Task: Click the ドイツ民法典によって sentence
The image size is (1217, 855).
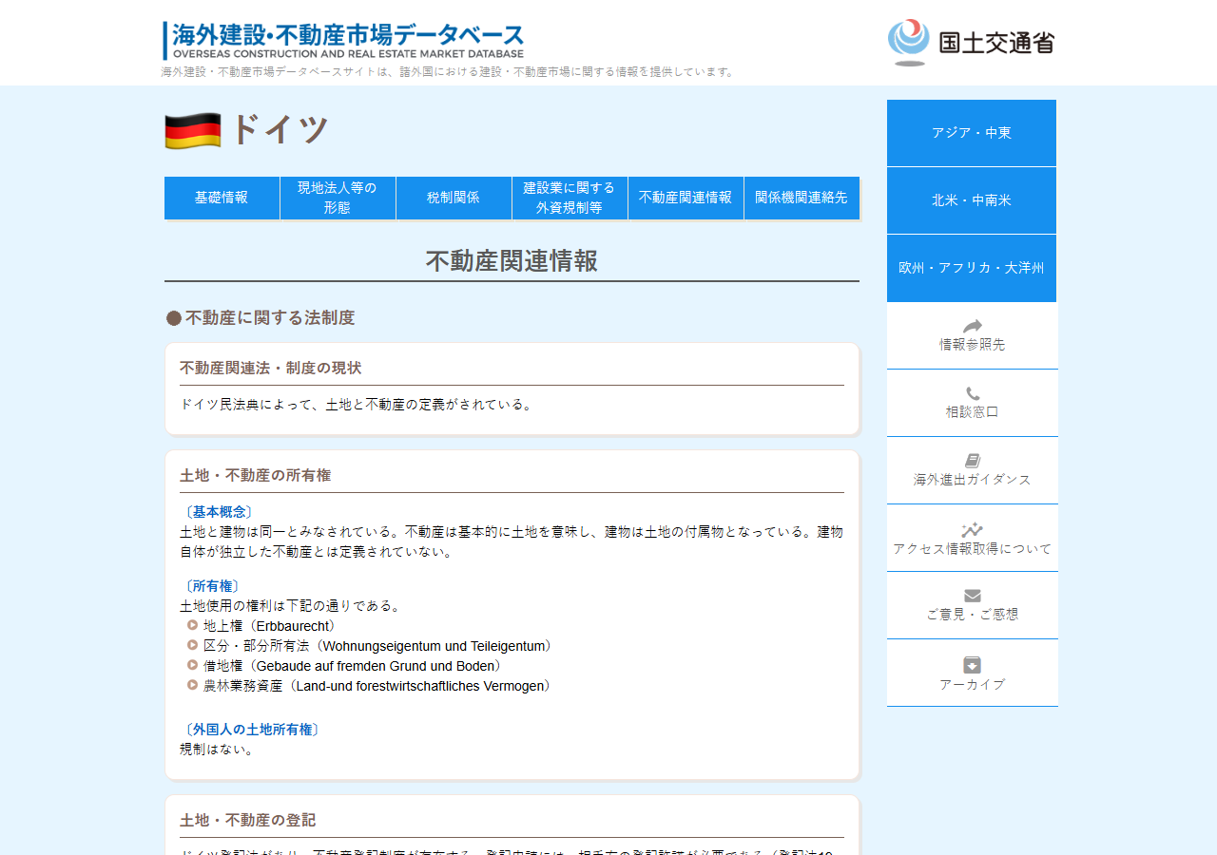Action: [357, 405]
